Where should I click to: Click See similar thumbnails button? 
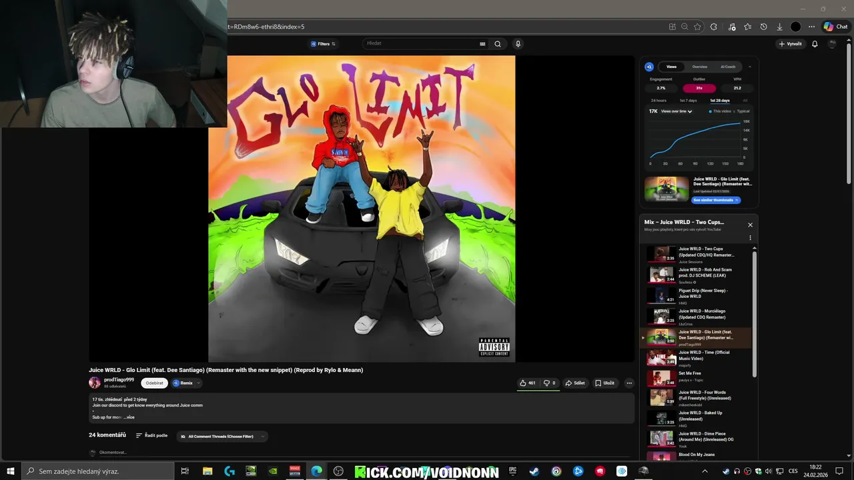point(715,200)
